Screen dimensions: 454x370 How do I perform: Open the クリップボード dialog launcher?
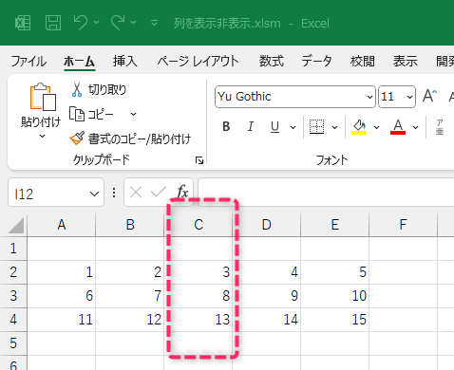click(199, 160)
